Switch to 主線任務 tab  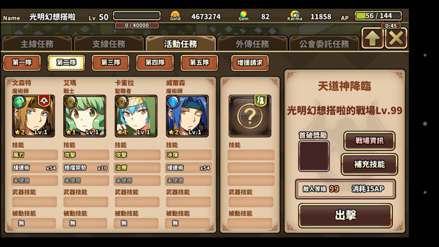(37, 44)
